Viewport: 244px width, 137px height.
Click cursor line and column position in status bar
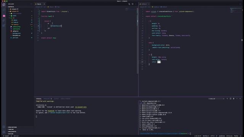pyautogui.click(x=197, y=136)
